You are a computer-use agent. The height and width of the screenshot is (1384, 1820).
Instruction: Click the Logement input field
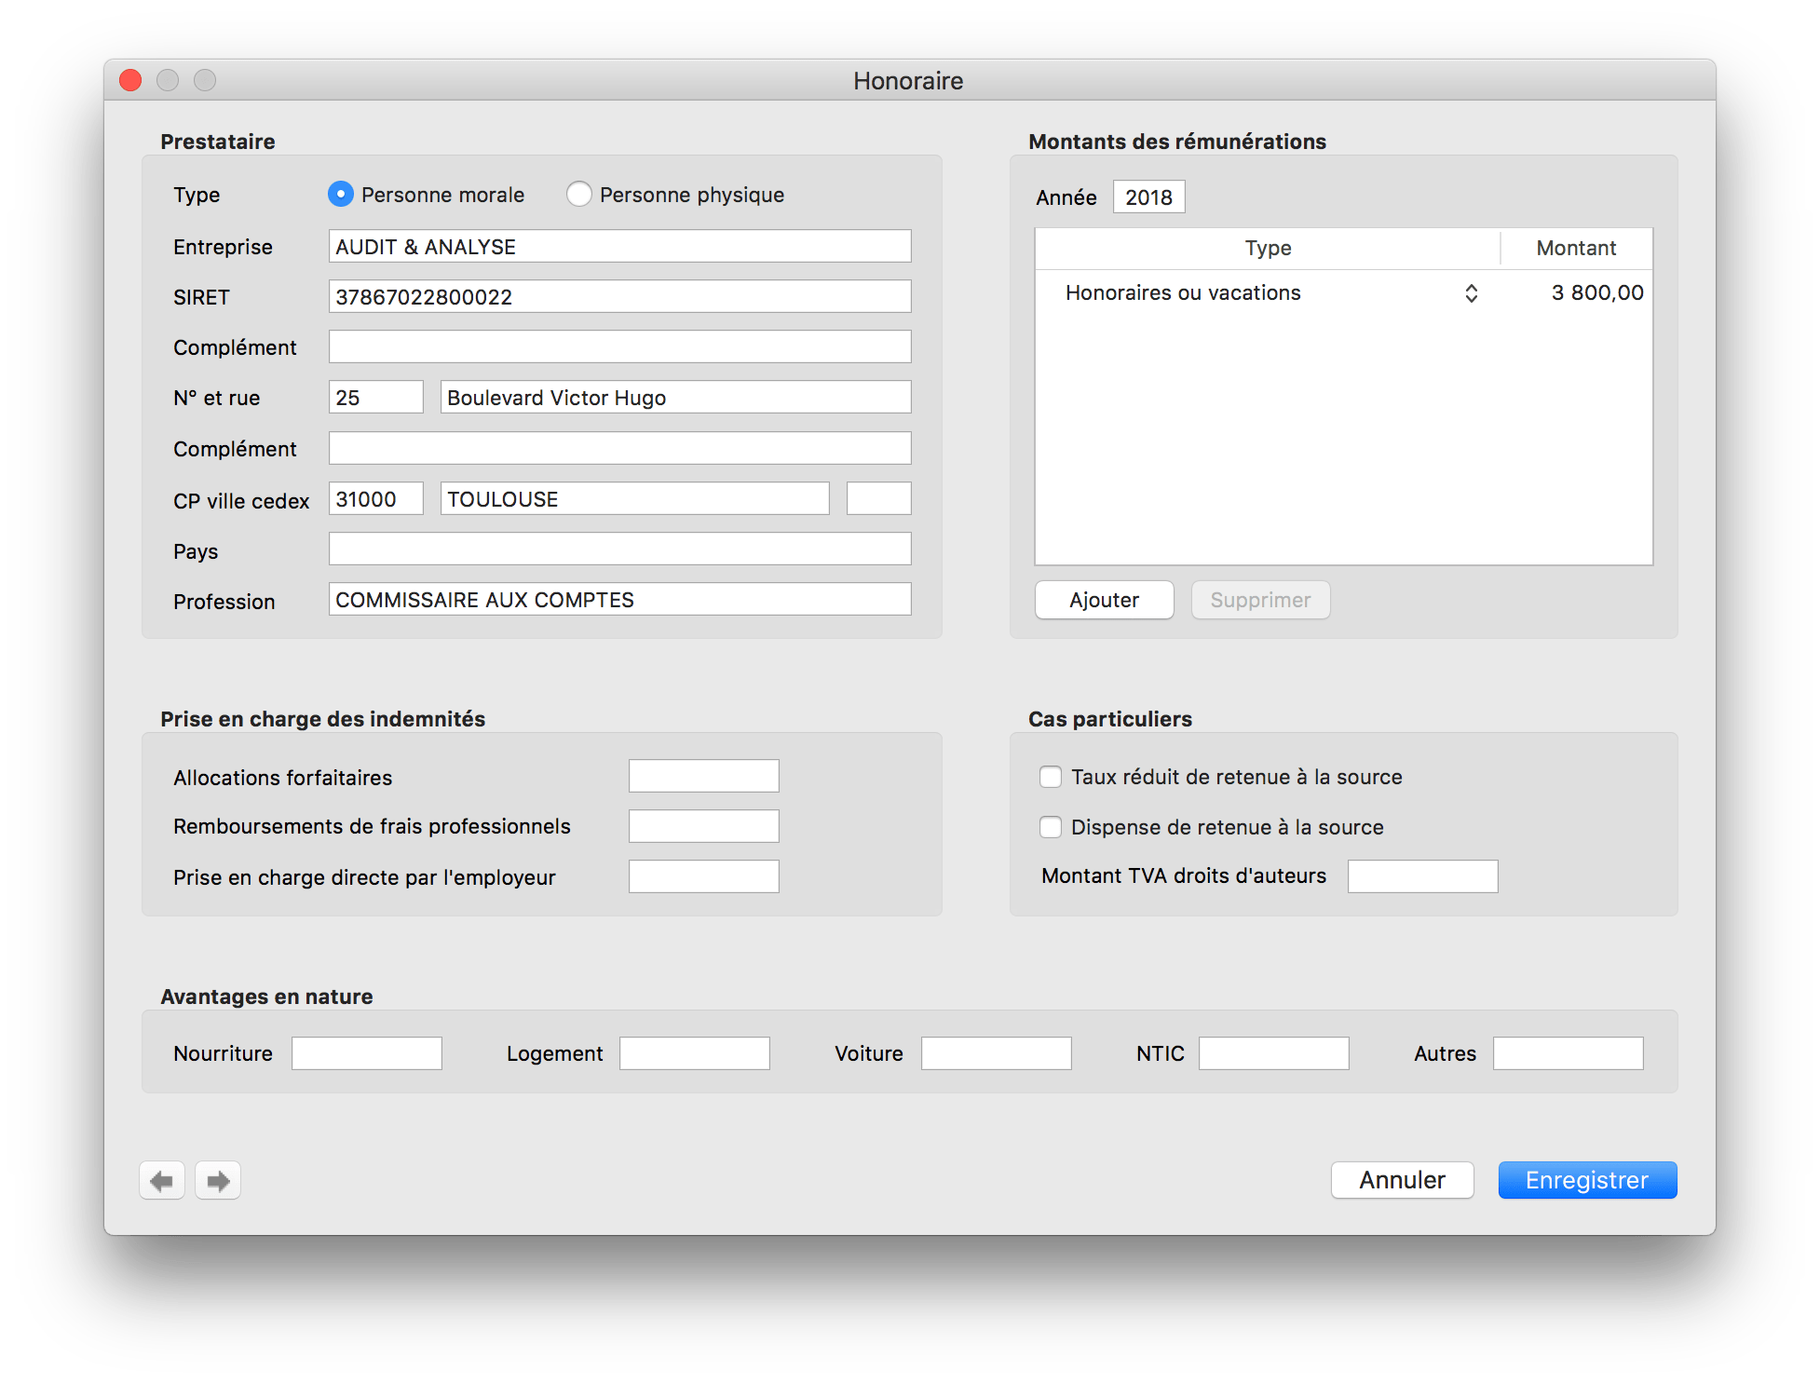(695, 1053)
